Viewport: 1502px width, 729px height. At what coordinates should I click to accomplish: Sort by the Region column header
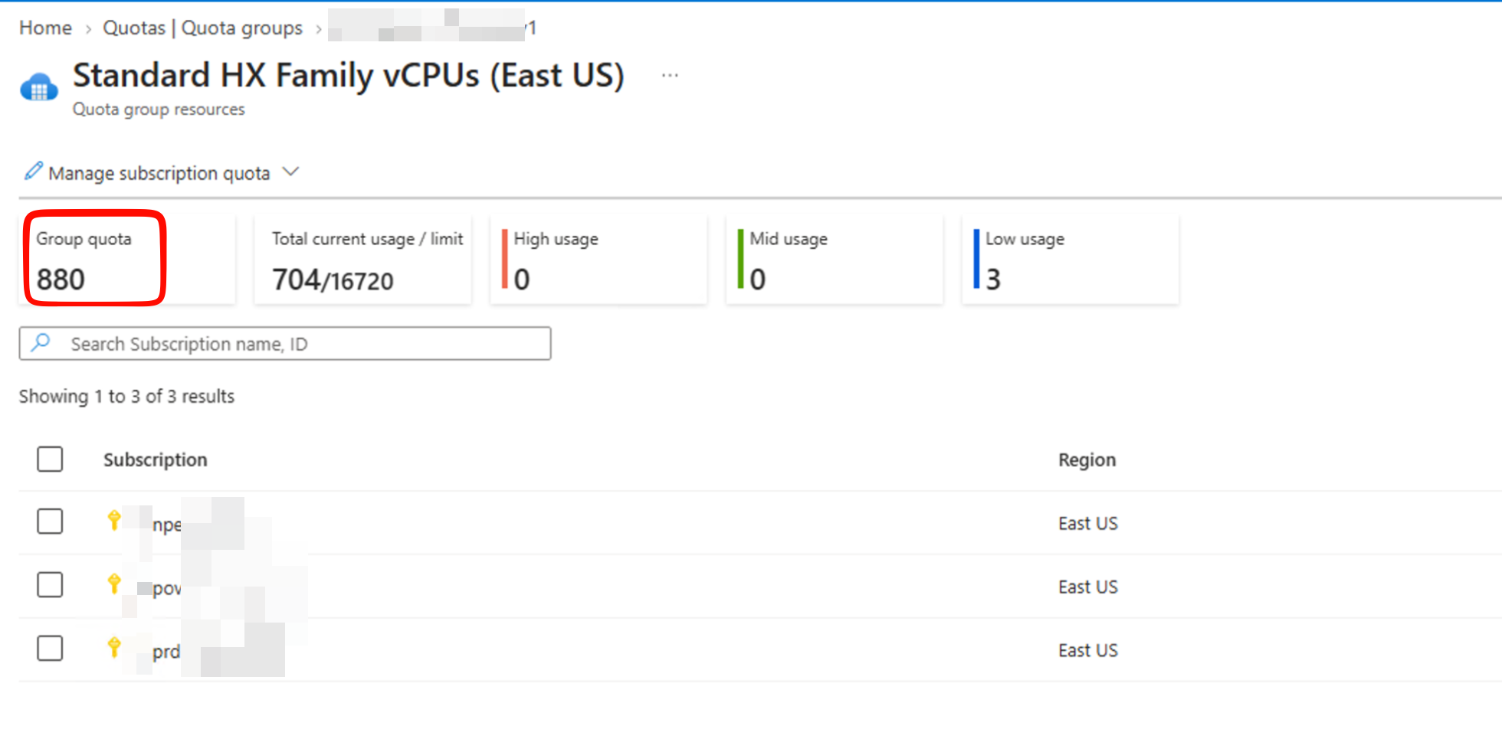click(x=1087, y=459)
